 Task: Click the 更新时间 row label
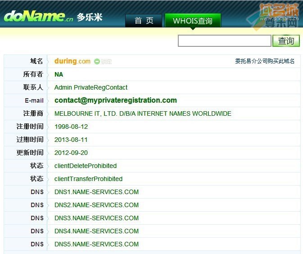click(x=30, y=153)
